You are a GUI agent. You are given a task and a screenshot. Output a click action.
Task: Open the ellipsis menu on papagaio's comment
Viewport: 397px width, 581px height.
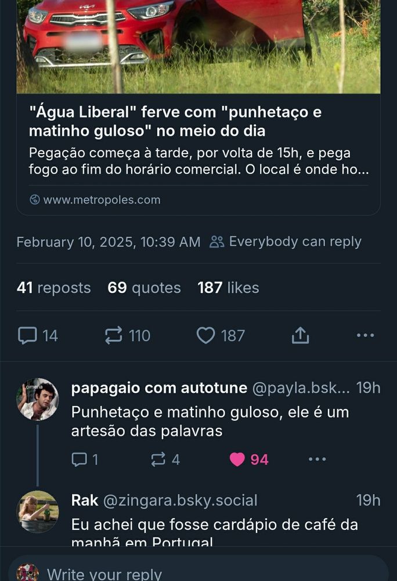pyautogui.click(x=317, y=459)
